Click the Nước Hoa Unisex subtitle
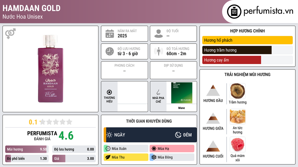This screenshot has width=298, height=167. pos(23,17)
